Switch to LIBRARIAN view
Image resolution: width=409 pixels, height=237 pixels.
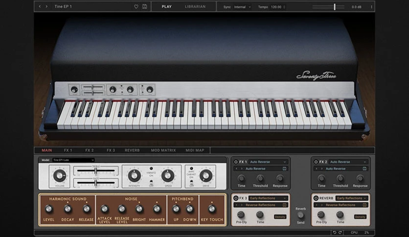(x=195, y=6)
